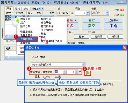Choose 定时平仓 from the context menu
Image resolution: width=128 pixels, height=103 pixels.
[25, 43]
